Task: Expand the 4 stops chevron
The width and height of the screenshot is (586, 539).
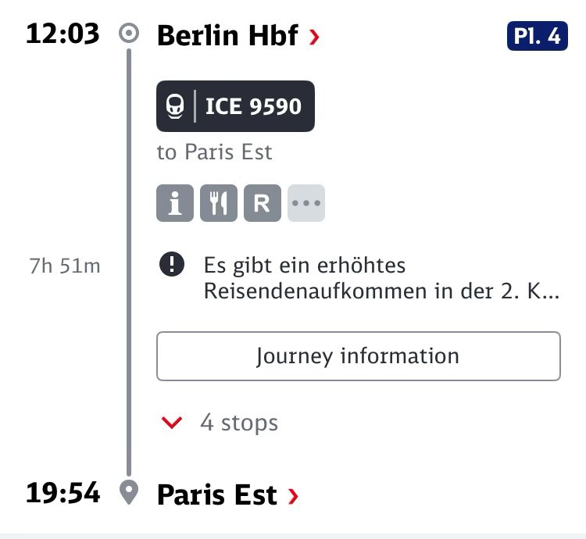Action: coord(171,423)
